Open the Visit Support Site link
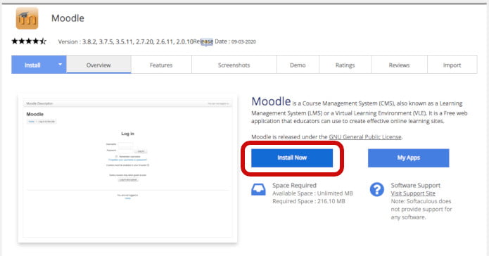Viewport: 489px width, 256px height. coord(413,193)
